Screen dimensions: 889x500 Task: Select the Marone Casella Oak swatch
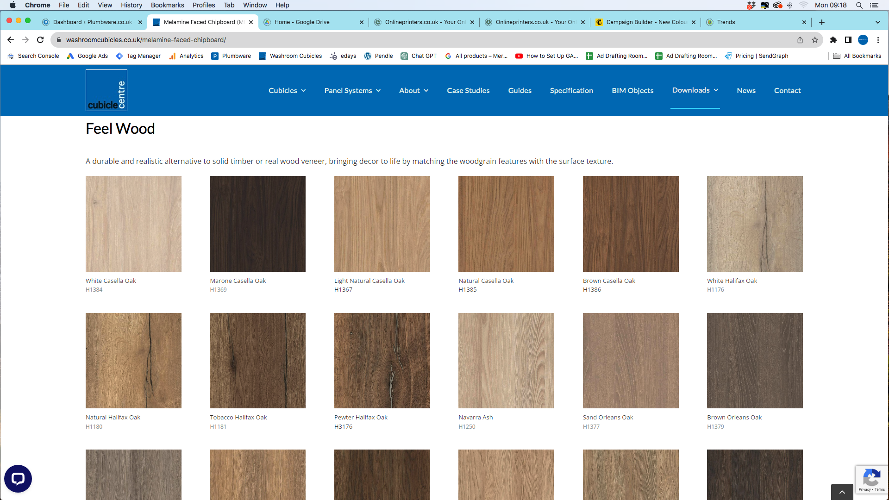[257, 224]
